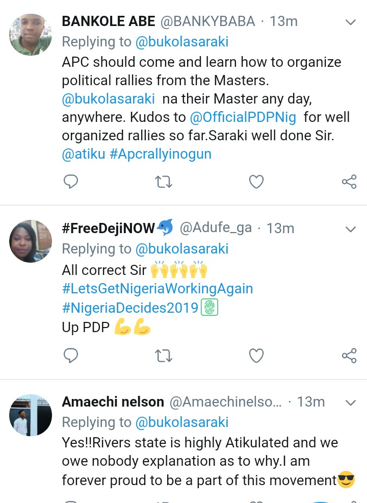
Task: Expand the menu chevron on #FreeDejiNOW's tweet
Action: click(x=351, y=229)
